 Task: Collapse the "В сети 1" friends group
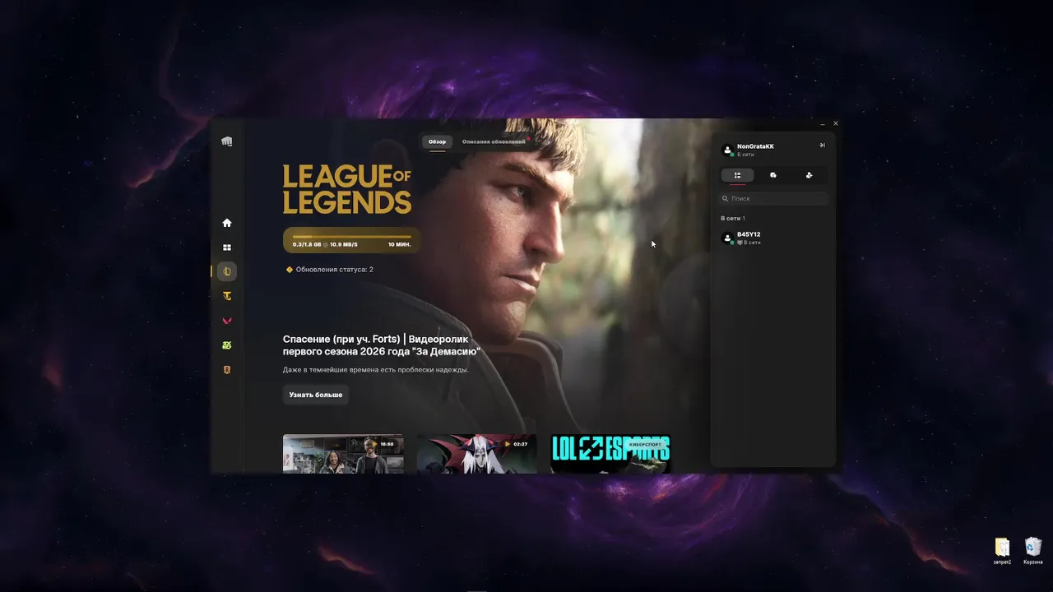tap(733, 219)
